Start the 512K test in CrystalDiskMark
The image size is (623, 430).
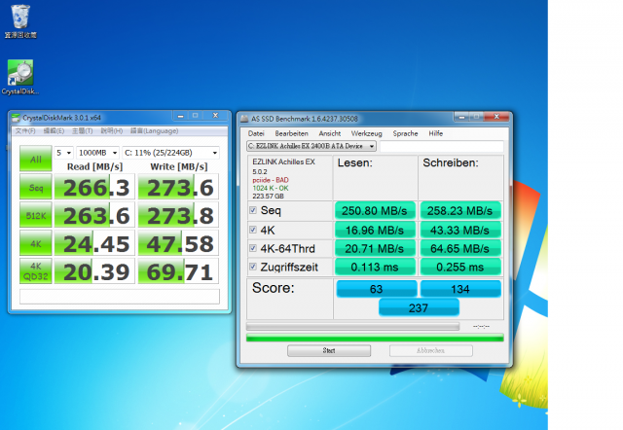[36, 216]
